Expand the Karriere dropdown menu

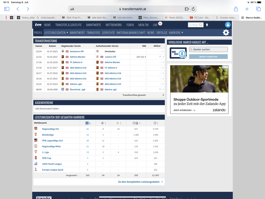point(176,33)
